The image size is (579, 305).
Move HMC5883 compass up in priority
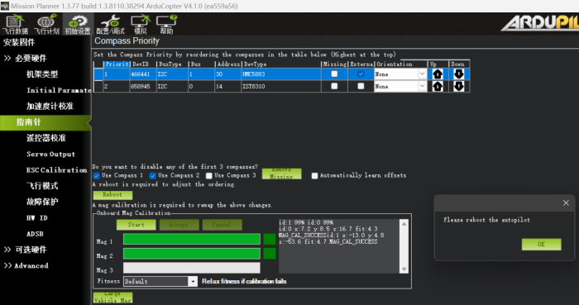click(438, 74)
